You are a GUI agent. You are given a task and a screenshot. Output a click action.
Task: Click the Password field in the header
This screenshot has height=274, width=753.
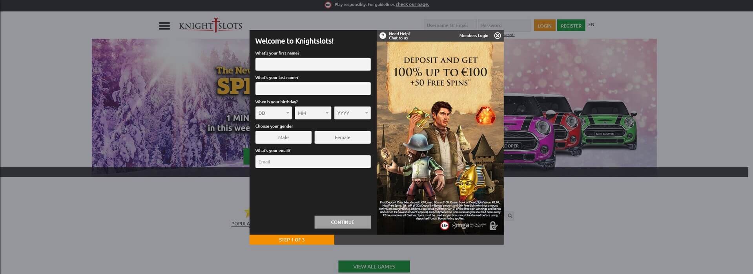click(504, 25)
